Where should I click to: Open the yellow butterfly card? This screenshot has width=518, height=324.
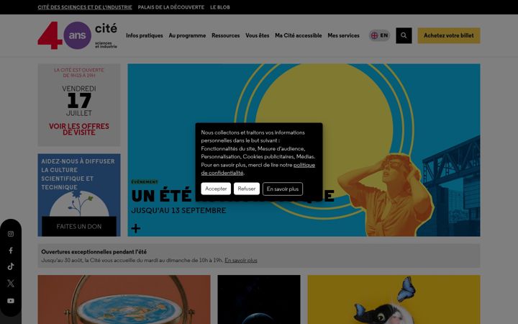(394, 300)
